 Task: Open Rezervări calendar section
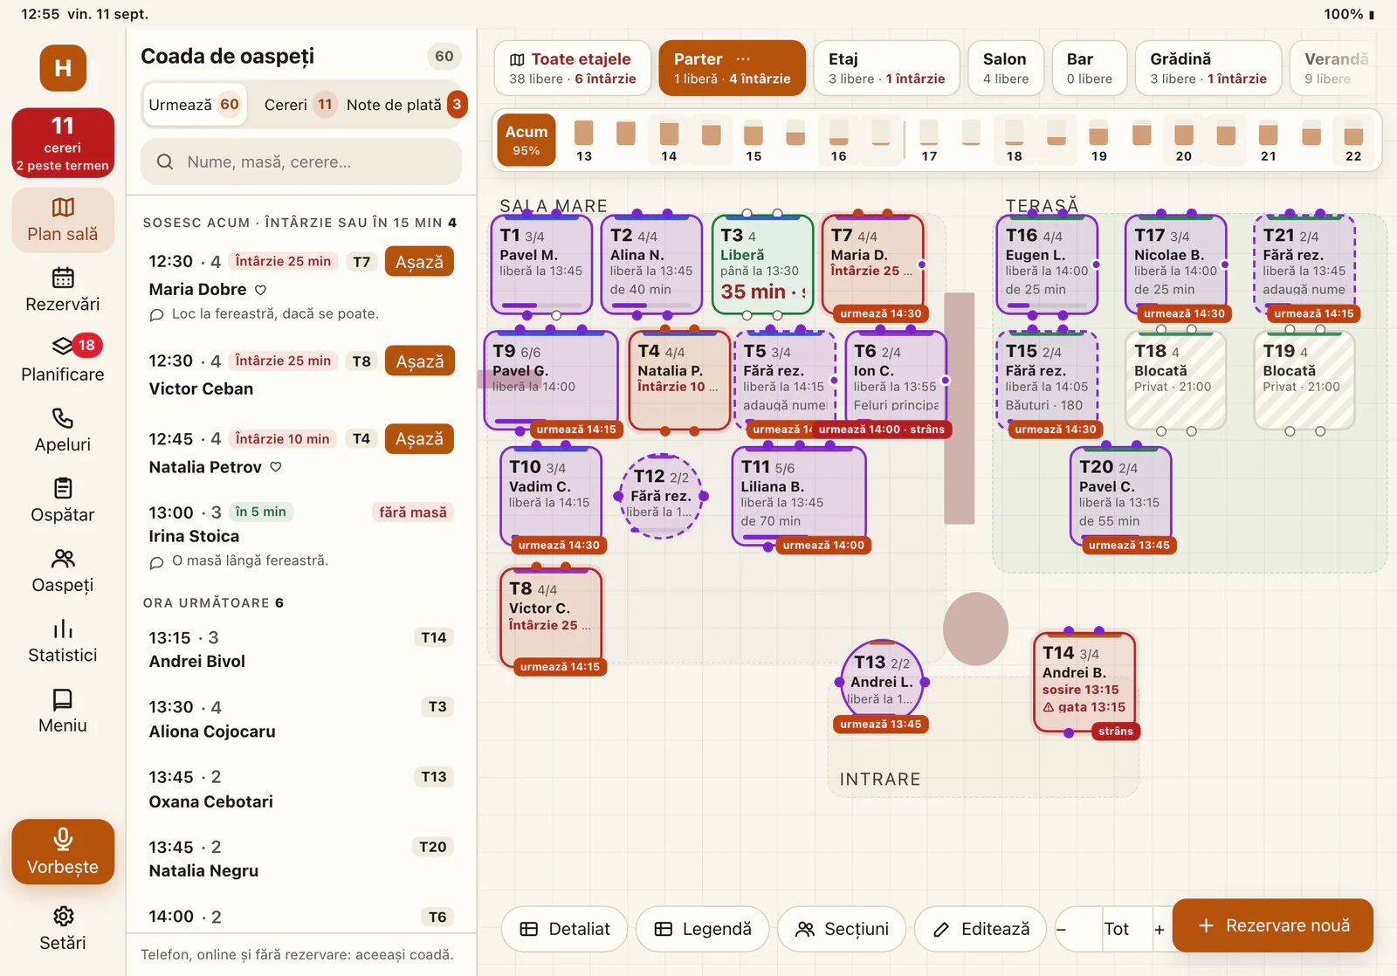pos(63,290)
